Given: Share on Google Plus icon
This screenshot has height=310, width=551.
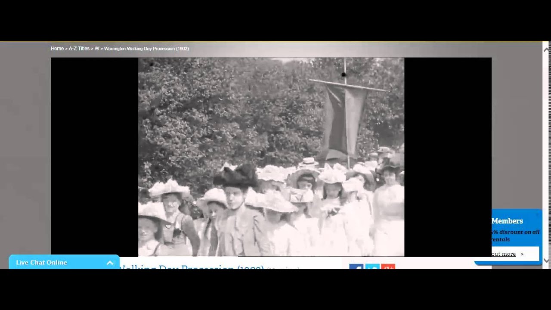Looking at the screenshot, I should click(x=388, y=267).
